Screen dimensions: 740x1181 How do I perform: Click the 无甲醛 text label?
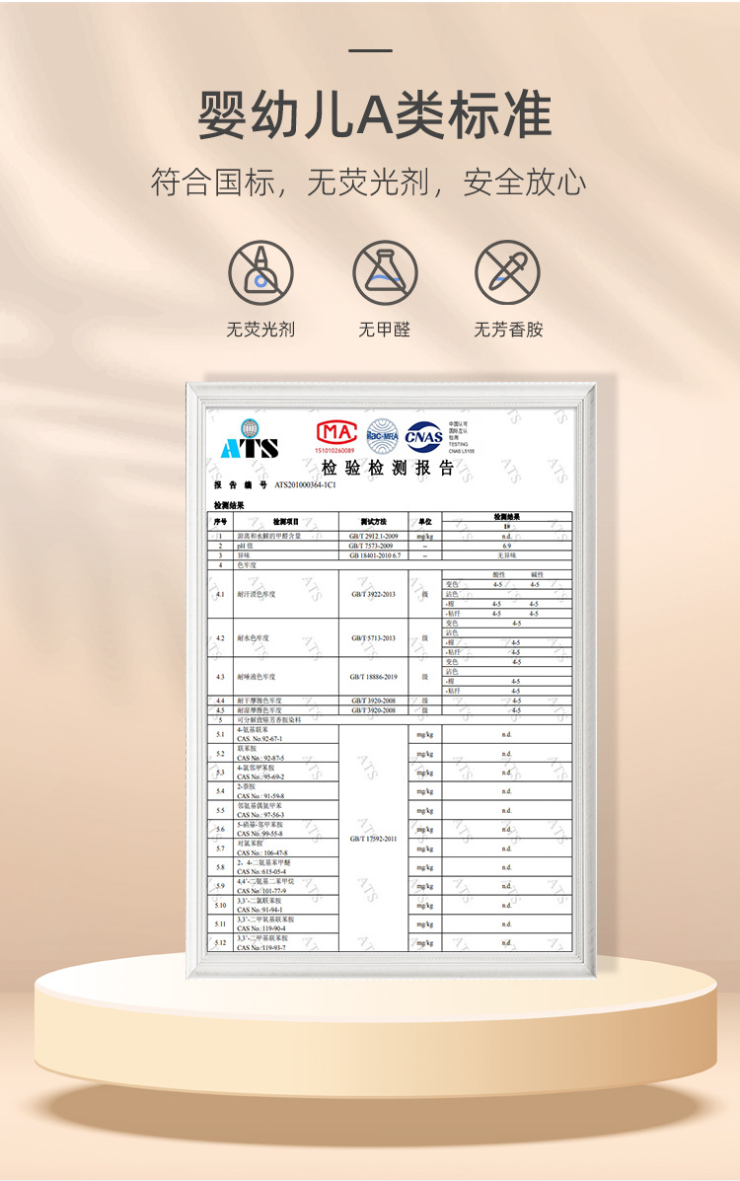pos(385,330)
